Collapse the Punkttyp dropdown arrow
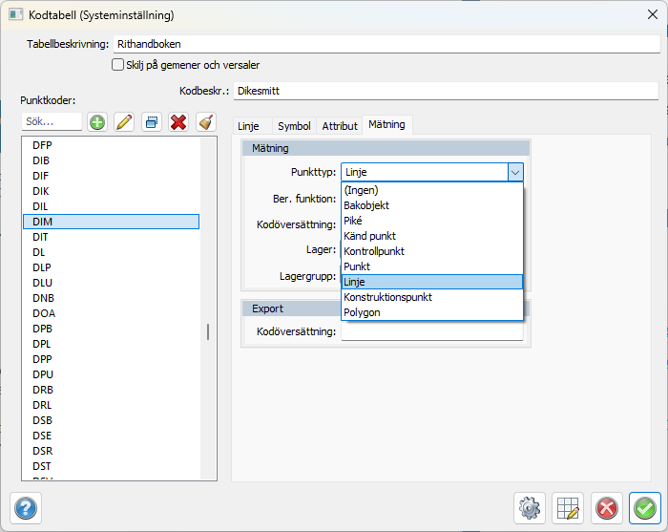Image resolution: width=668 pixels, height=532 pixels. pos(515,172)
